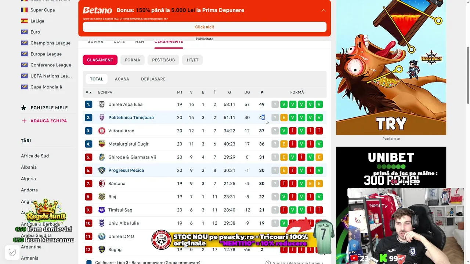Select the Total standings tab

(x=97, y=79)
